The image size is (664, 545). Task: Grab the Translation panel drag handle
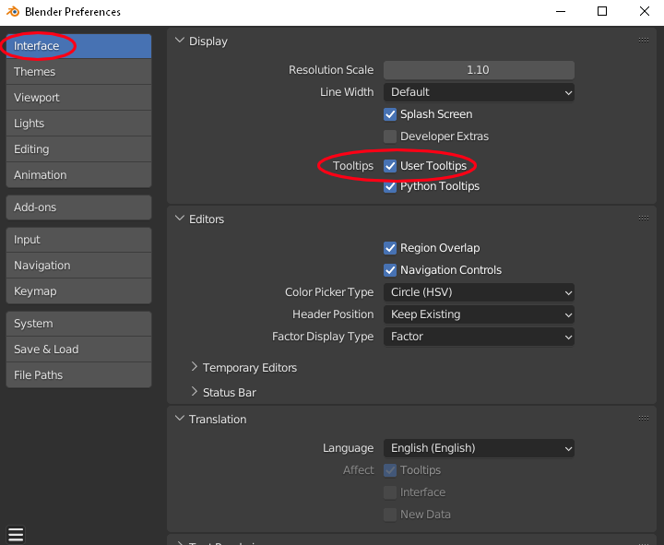(644, 419)
